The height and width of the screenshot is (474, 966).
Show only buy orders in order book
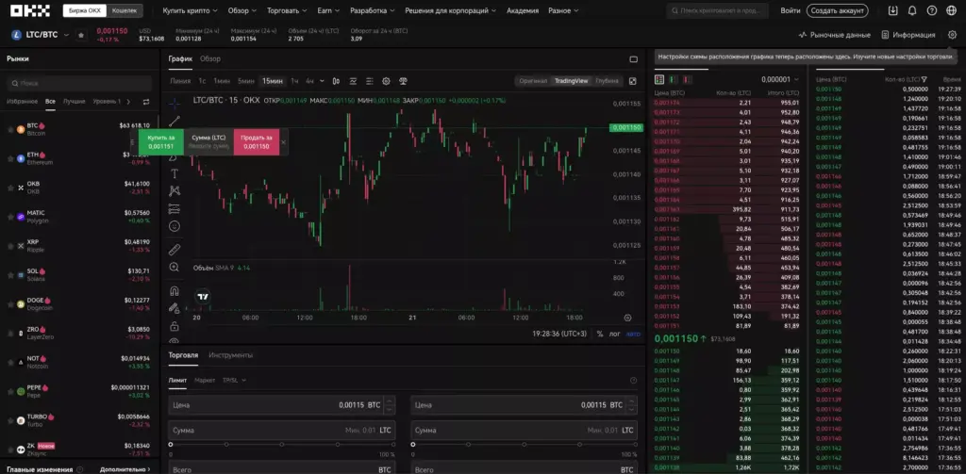tap(673, 79)
